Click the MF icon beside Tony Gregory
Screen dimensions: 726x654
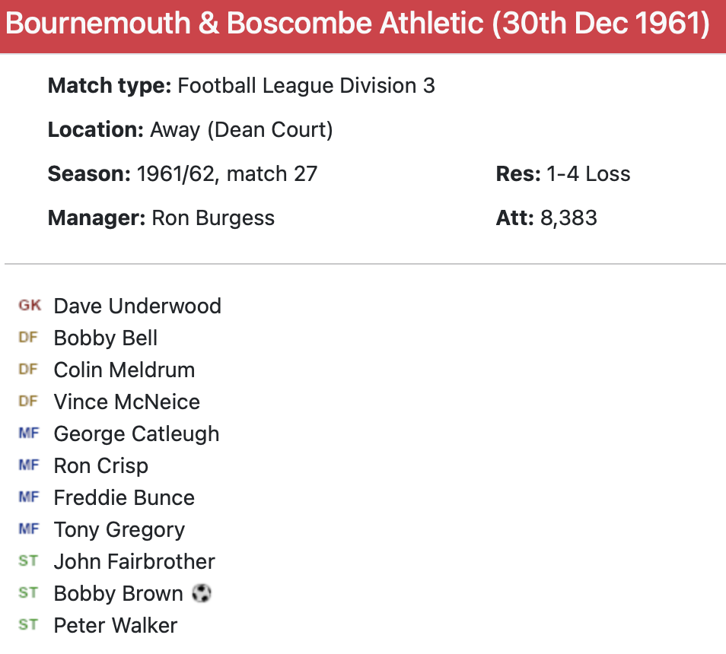tap(28, 529)
